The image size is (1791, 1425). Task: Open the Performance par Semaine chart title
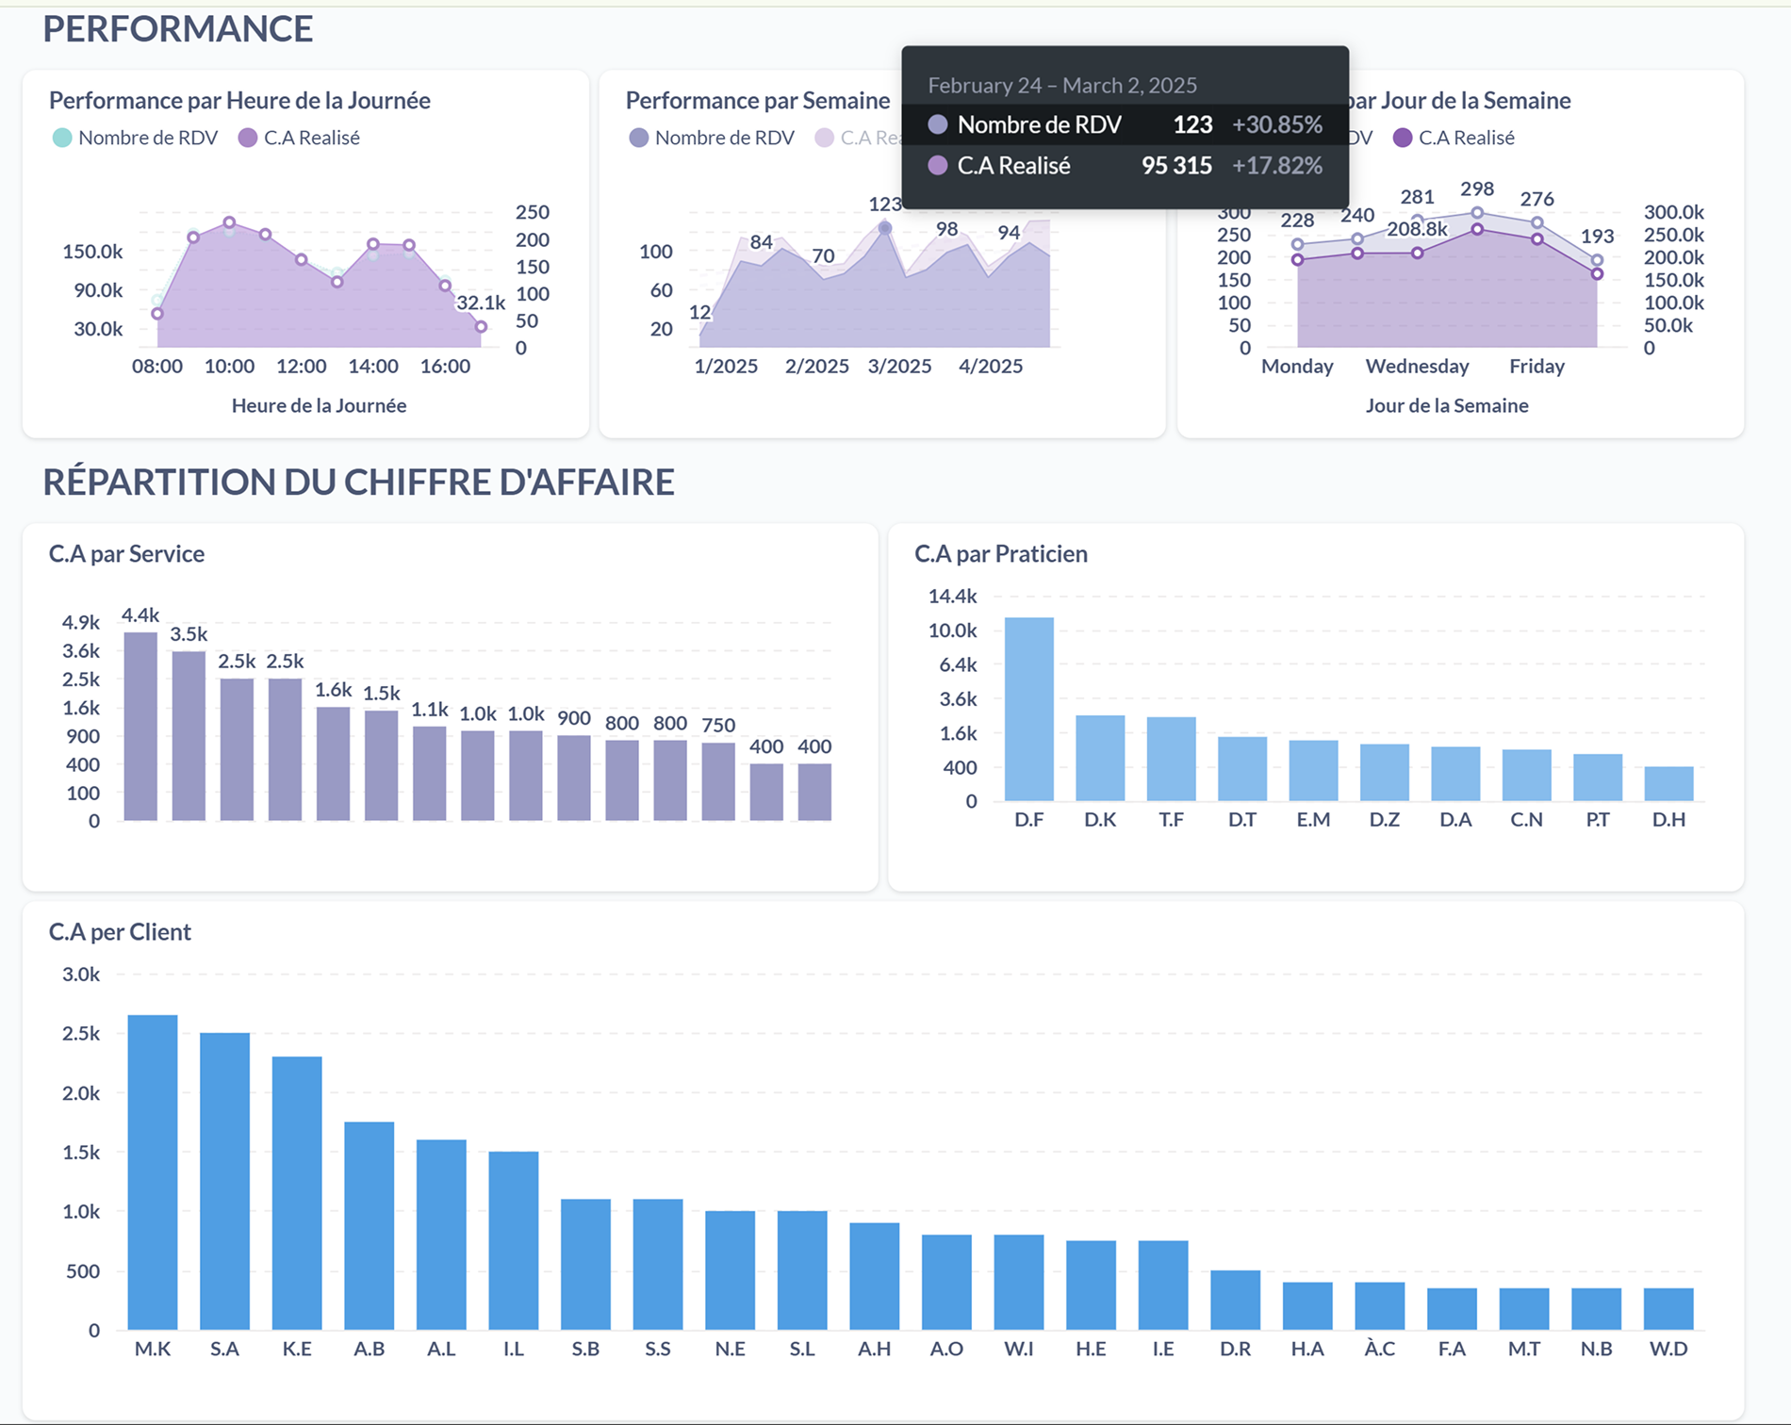pos(757,100)
